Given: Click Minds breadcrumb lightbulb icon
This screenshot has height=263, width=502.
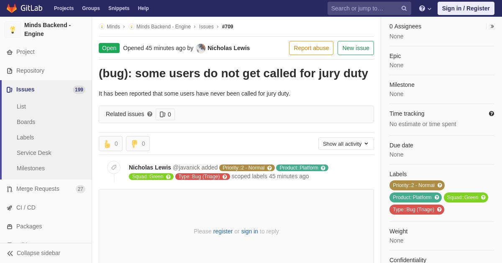Looking at the screenshot, I should coord(102,27).
